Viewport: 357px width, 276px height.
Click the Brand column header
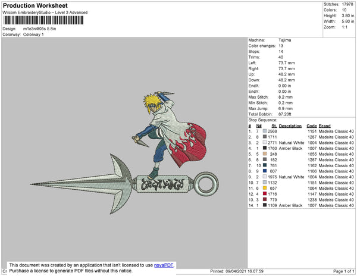pos(325,126)
